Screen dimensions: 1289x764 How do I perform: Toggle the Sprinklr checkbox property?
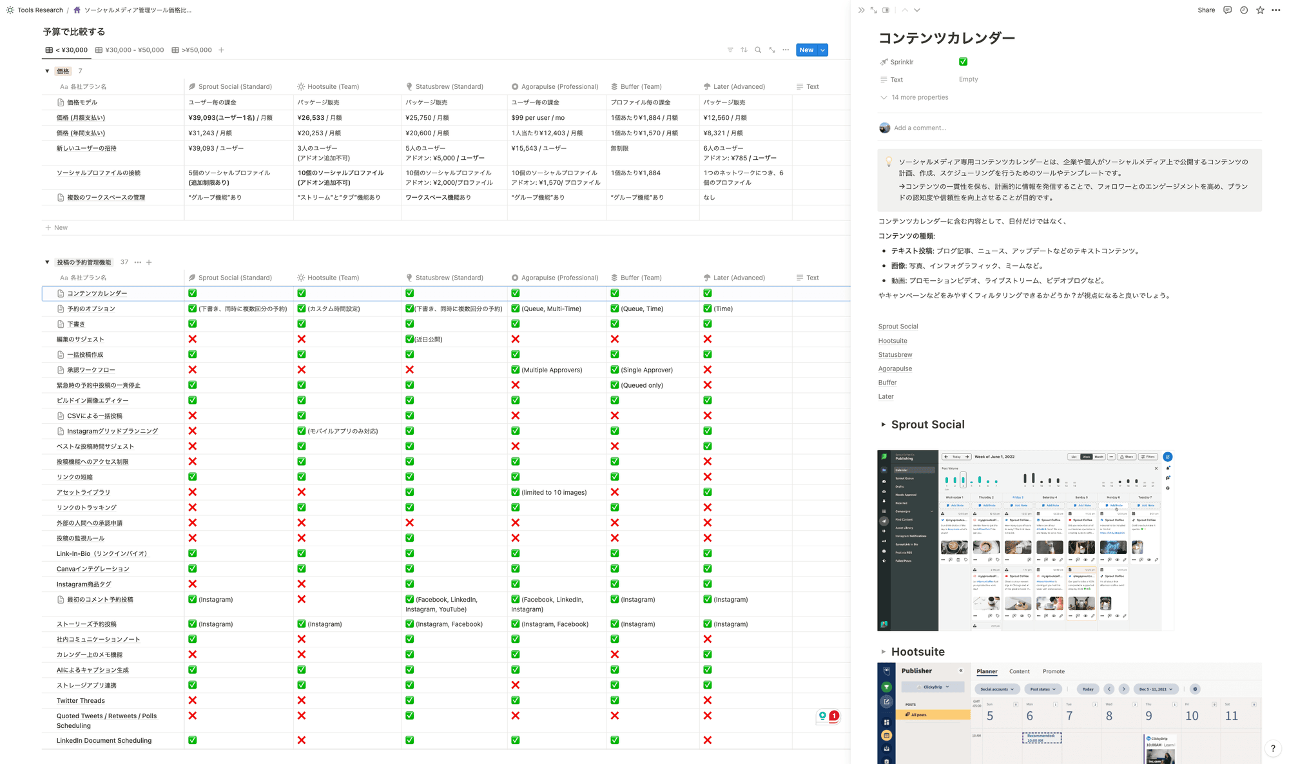963,62
